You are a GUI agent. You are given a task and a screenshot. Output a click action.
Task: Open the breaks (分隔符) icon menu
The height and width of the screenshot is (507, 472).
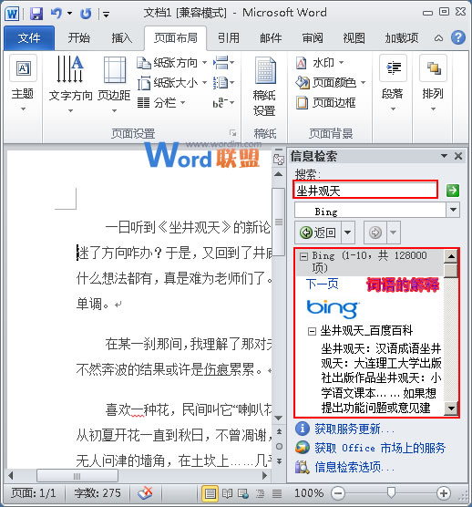(x=223, y=63)
